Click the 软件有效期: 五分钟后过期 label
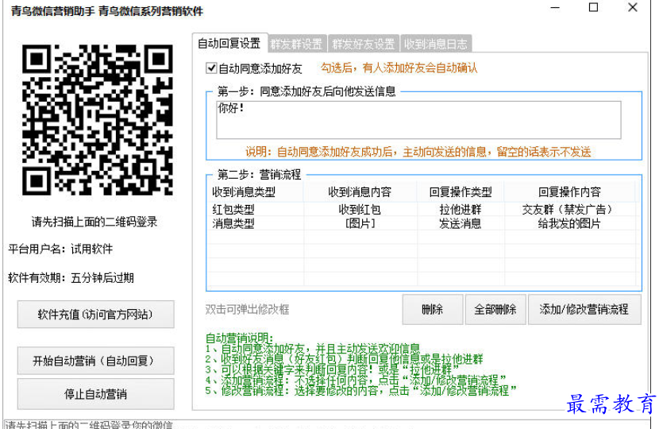The image size is (663, 429). (x=71, y=278)
